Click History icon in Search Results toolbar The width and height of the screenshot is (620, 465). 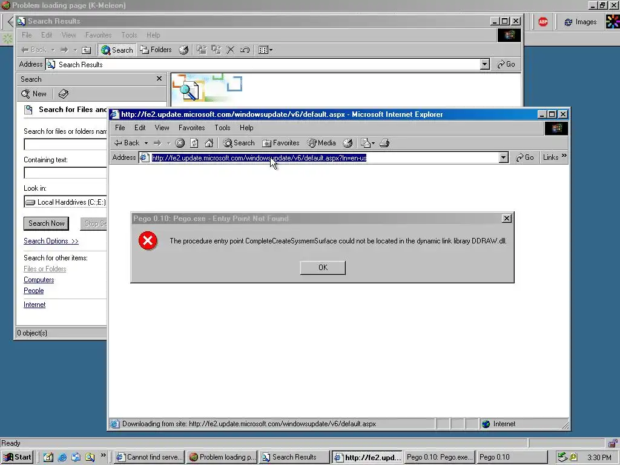(183, 50)
